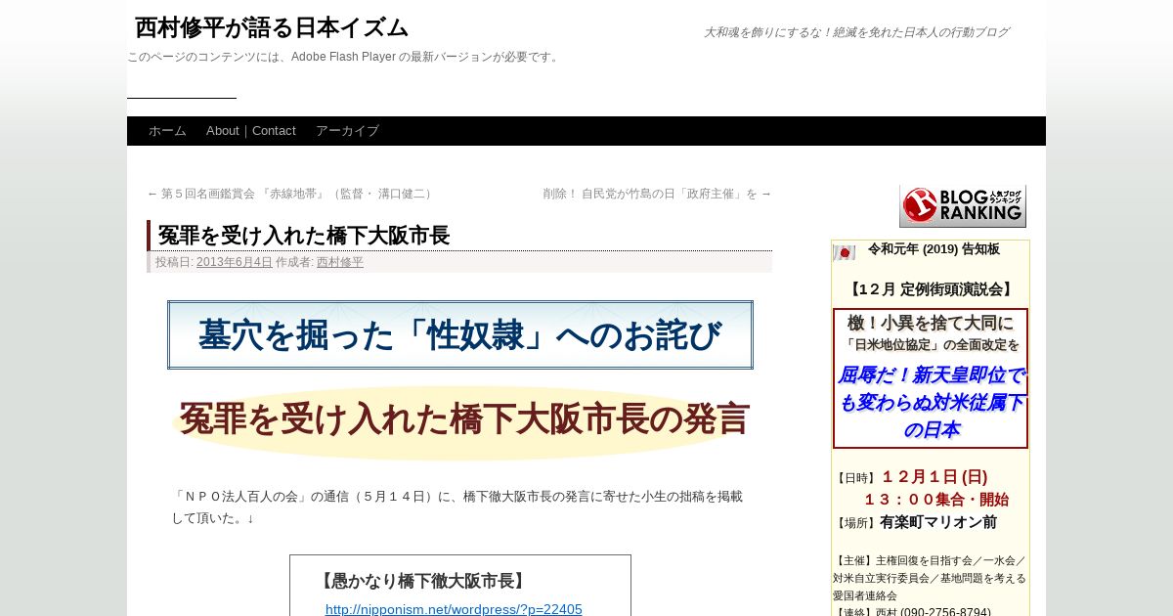Screen dimensions: 1173x616
Task: Click the 【愚かなり橋下徹大阪市長】 boxed heading
Action: (x=422, y=581)
